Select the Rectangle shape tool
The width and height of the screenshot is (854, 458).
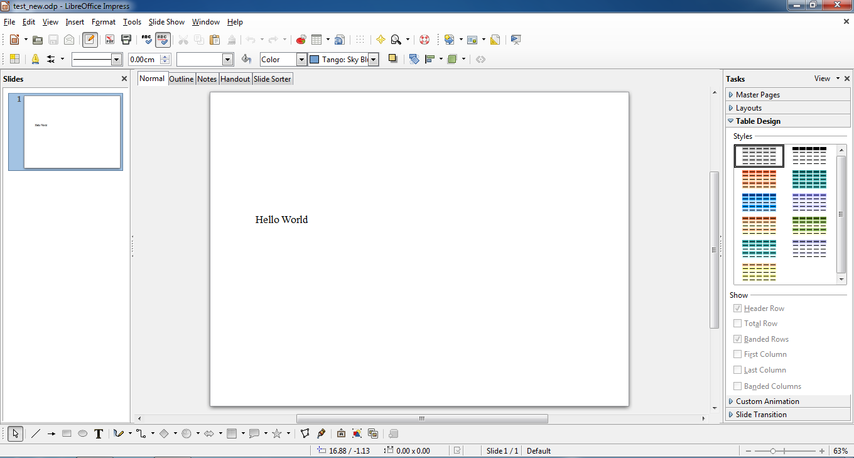coord(67,433)
